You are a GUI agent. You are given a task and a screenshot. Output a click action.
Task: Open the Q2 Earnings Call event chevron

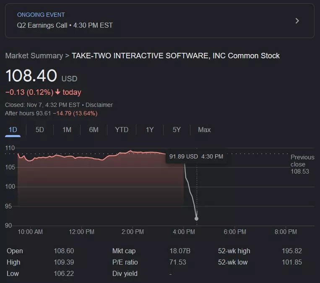click(x=297, y=21)
